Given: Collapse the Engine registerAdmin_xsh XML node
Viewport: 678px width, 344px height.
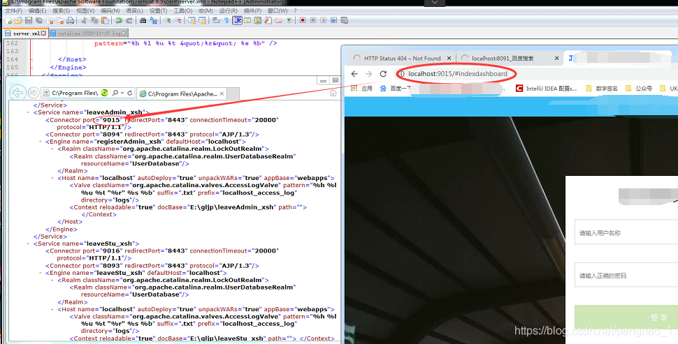Looking at the screenshot, I should [x=41, y=142].
